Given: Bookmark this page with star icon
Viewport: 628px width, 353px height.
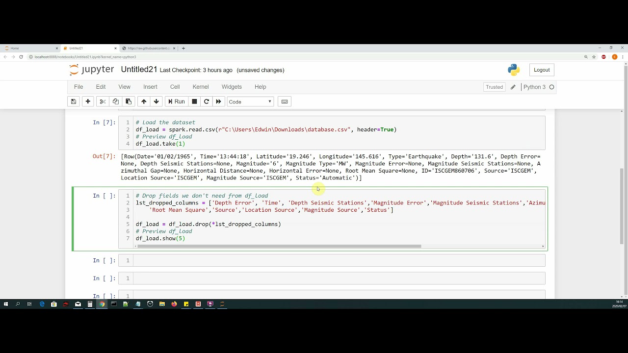Looking at the screenshot, I should tap(594, 57).
